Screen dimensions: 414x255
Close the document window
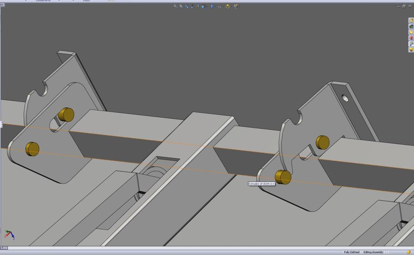pos(410,6)
